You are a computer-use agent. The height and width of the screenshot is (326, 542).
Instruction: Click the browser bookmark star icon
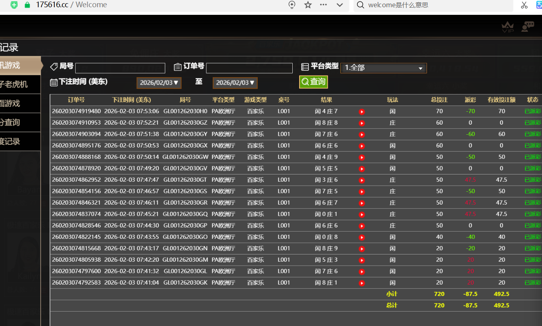click(308, 5)
